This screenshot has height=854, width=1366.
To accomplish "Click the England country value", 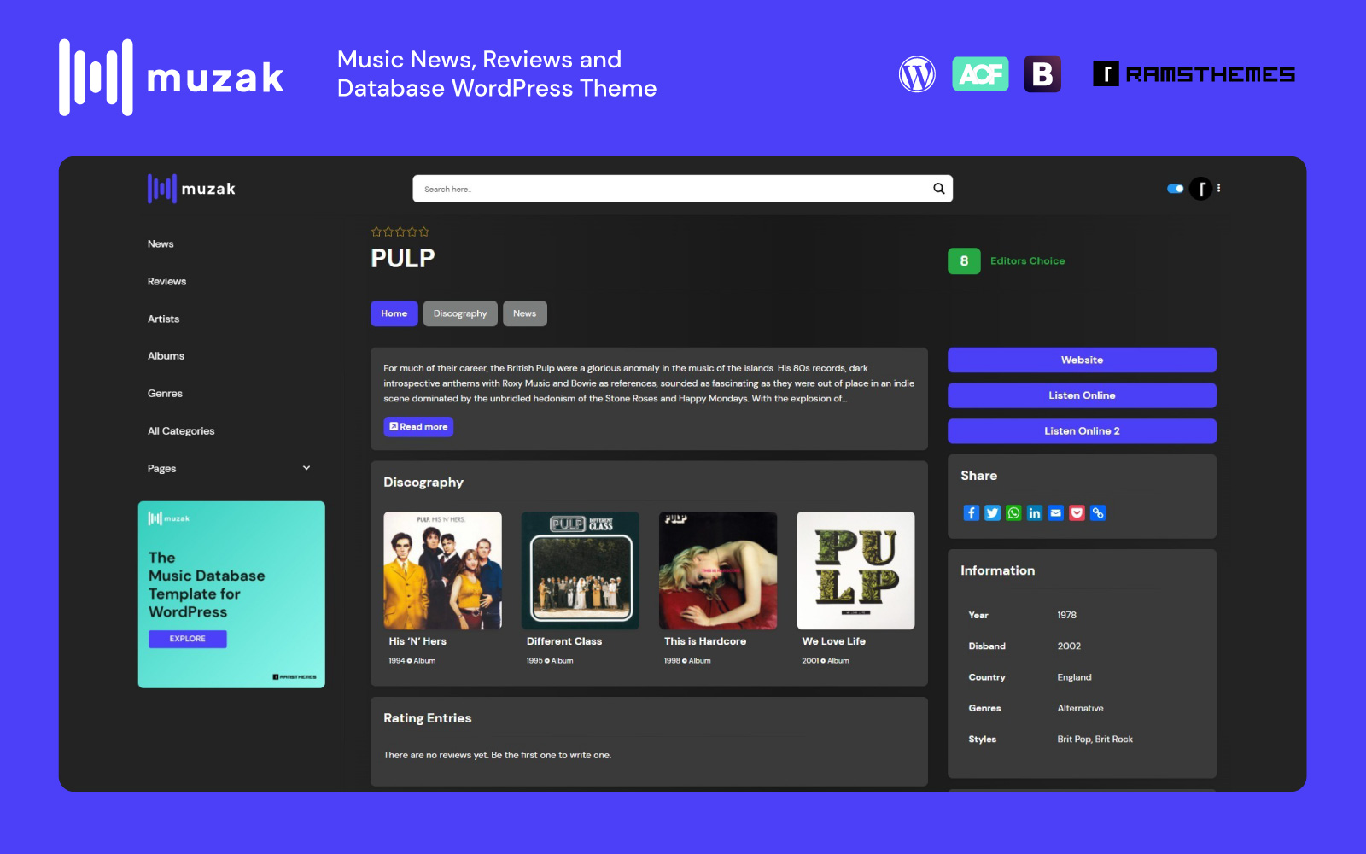I will (1074, 677).
